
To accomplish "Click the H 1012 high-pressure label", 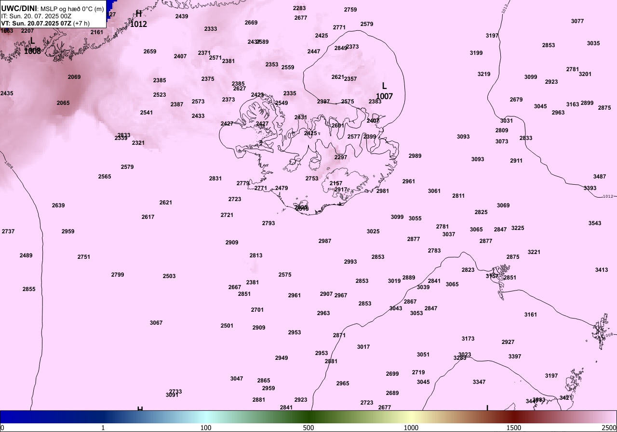I will [x=139, y=19].
